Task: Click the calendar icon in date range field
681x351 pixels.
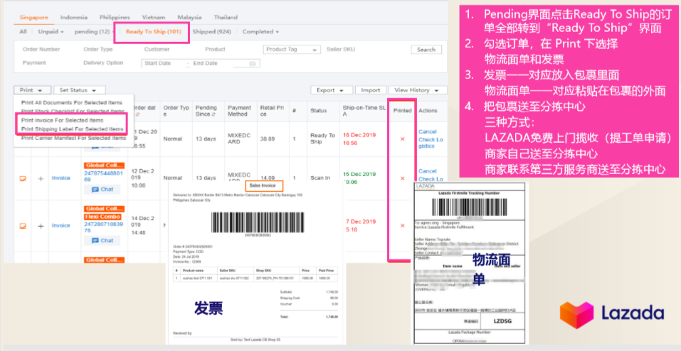Action: (x=253, y=64)
